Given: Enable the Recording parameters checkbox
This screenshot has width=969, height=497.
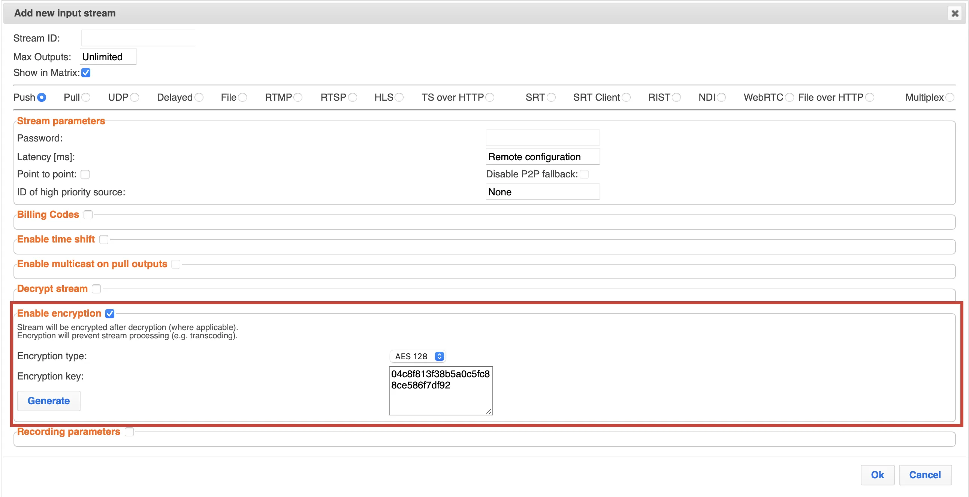Looking at the screenshot, I should coord(129,432).
